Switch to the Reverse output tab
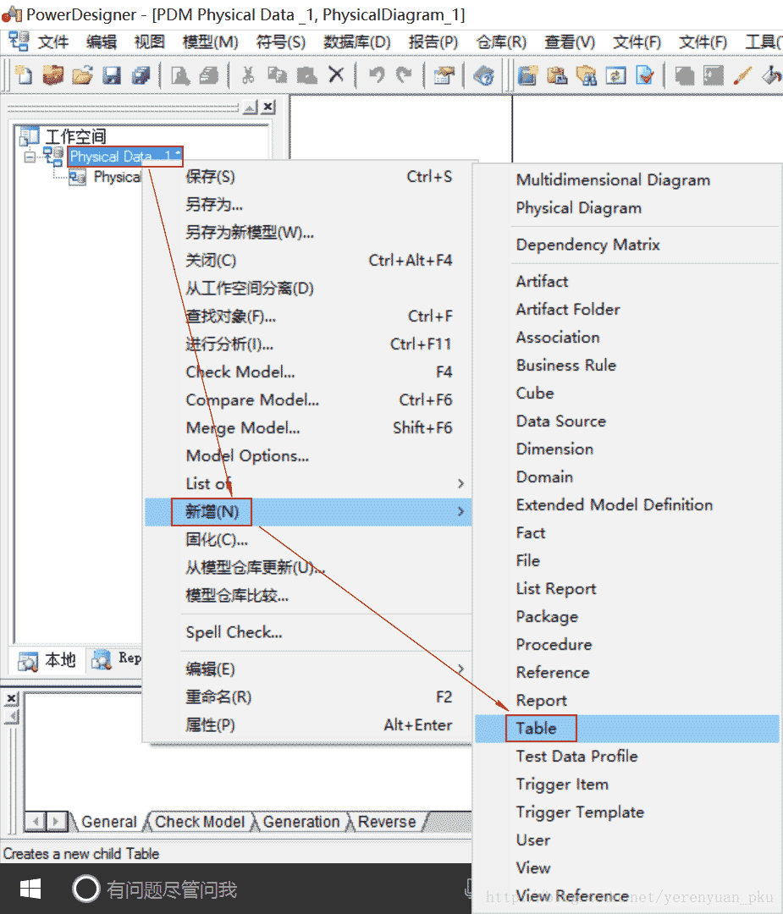 (x=387, y=822)
